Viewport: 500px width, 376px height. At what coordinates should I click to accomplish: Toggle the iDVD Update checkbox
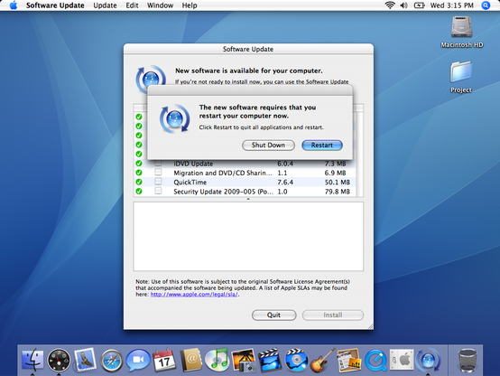click(x=158, y=164)
